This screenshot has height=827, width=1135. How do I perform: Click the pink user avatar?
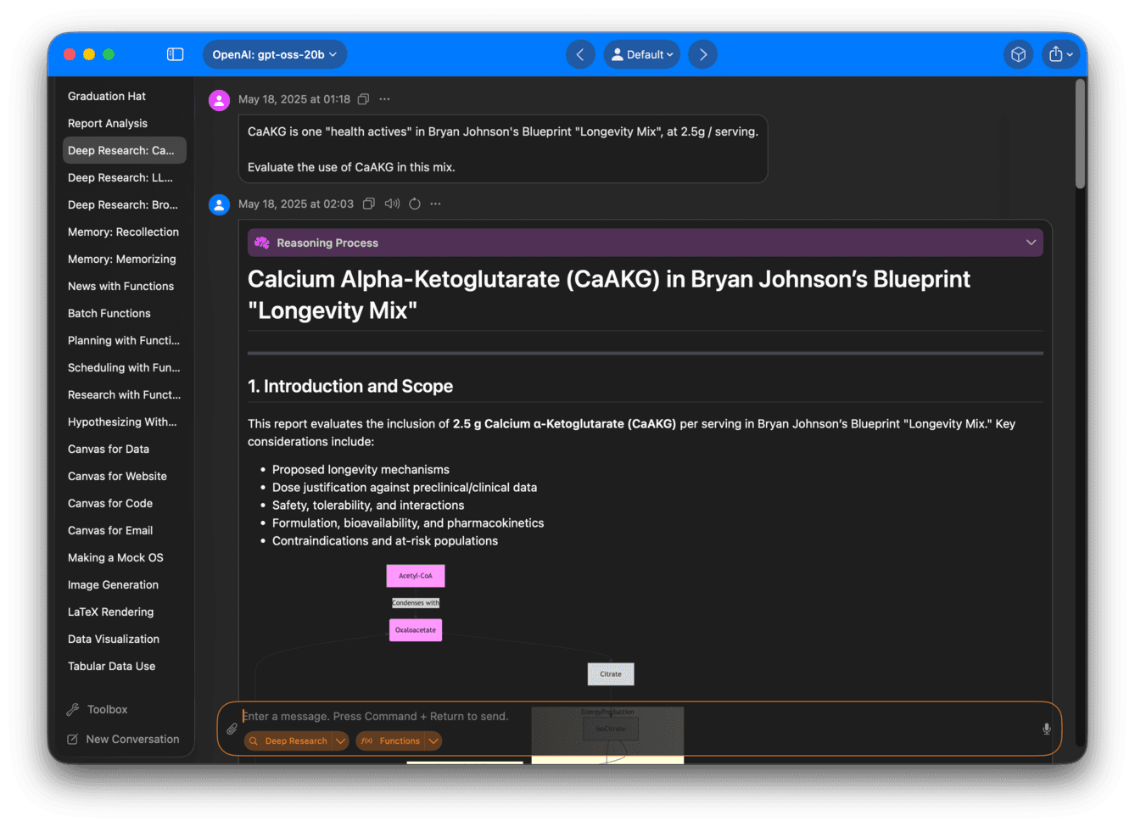(219, 100)
